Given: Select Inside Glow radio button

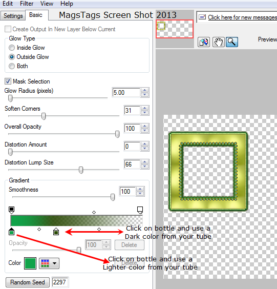Looking at the screenshot, I should [12, 48].
